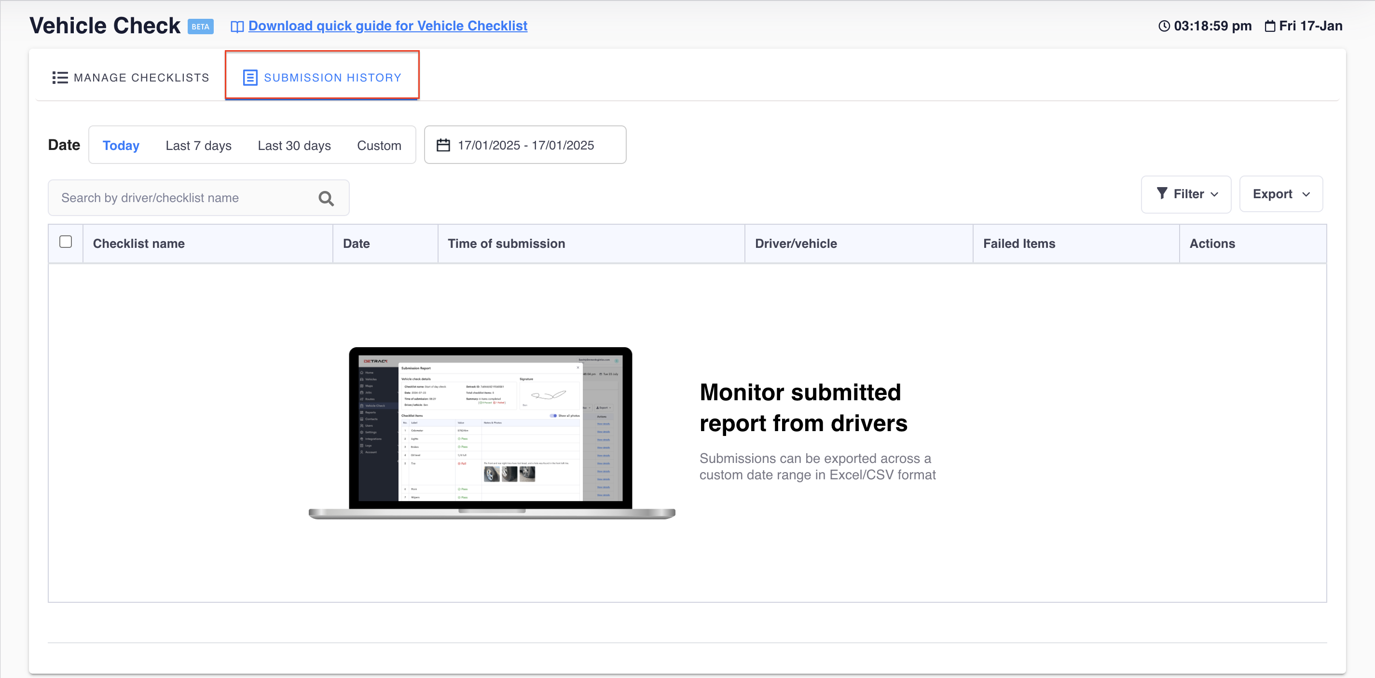This screenshot has height=678, width=1375.
Task: Open the Export dropdown menu
Action: coord(1280,194)
